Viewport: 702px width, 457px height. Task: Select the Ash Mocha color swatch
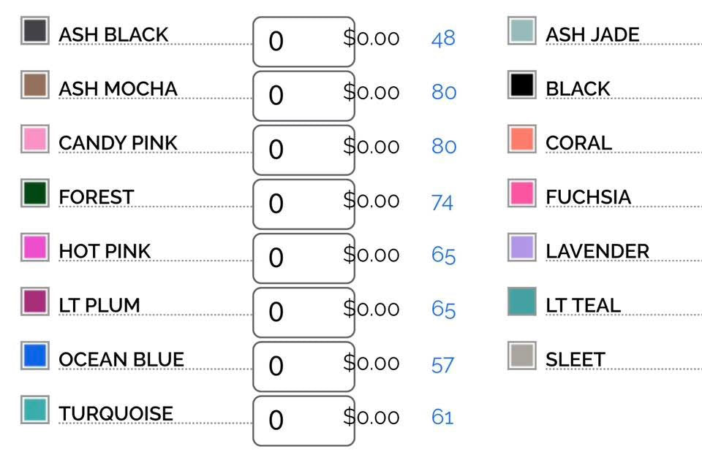(x=34, y=85)
